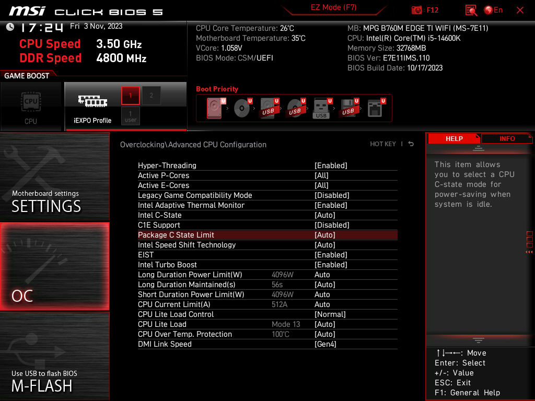Click the date Fri 3 Nov, 2023
Viewport: 535px width, 401px height.
[96, 26]
